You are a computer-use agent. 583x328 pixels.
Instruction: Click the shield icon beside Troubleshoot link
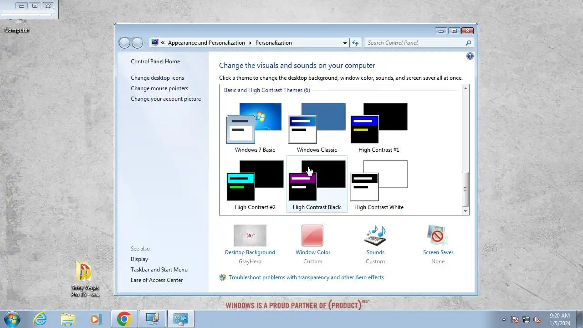pyautogui.click(x=223, y=277)
